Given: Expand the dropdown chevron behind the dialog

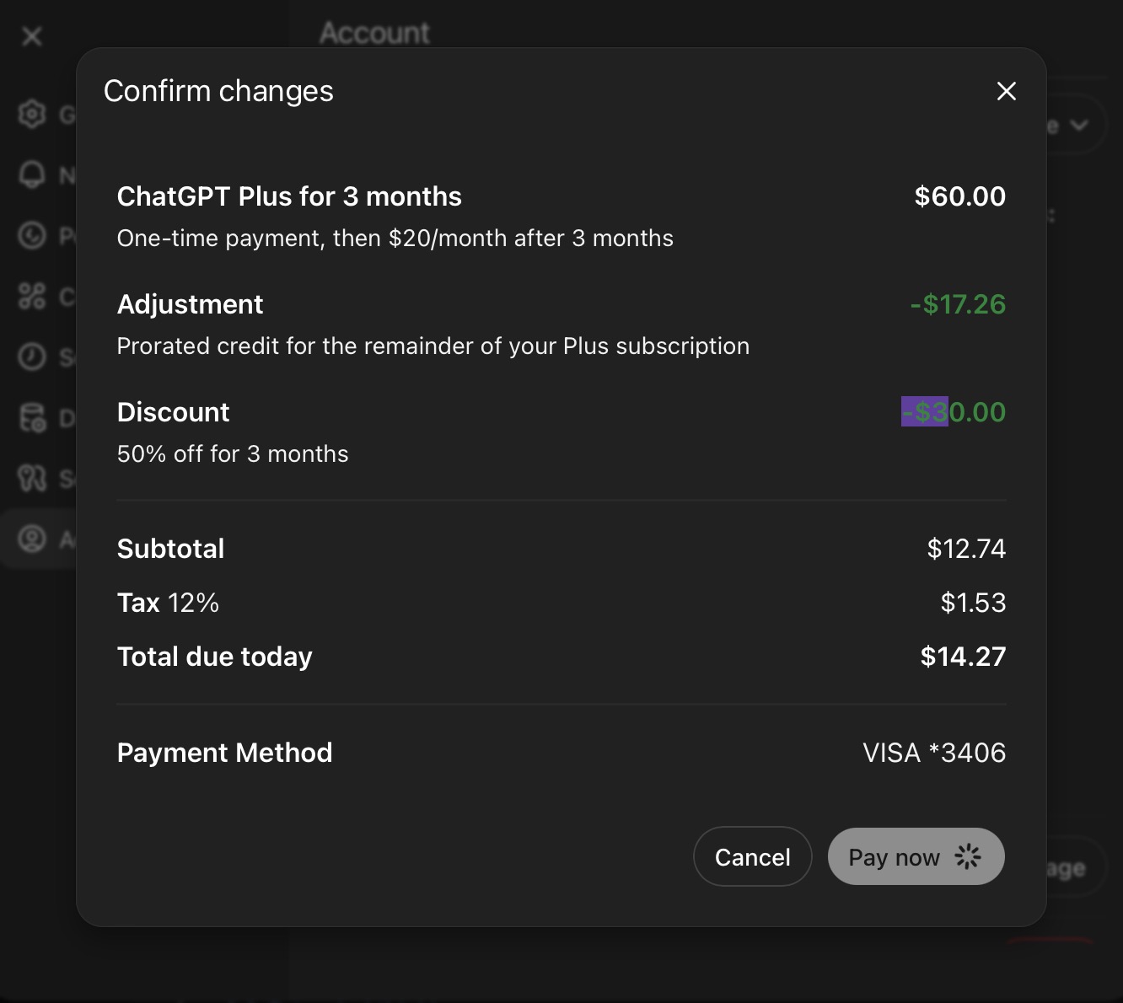Looking at the screenshot, I should pyautogui.click(x=1078, y=126).
